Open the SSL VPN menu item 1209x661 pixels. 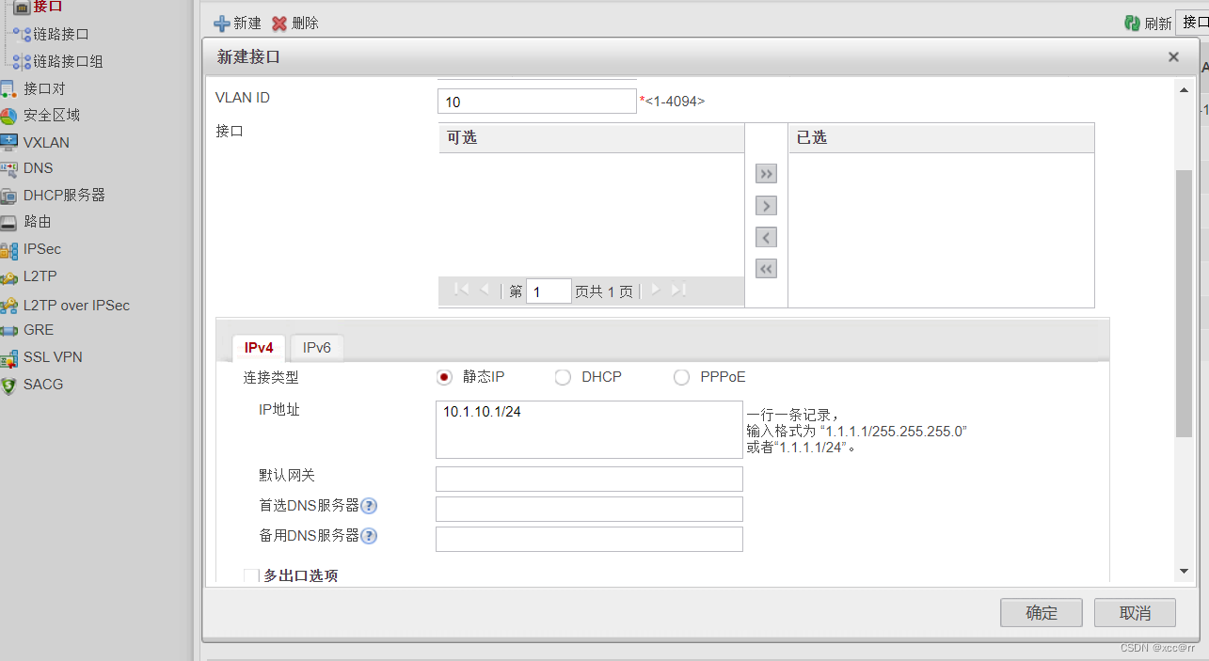point(53,357)
